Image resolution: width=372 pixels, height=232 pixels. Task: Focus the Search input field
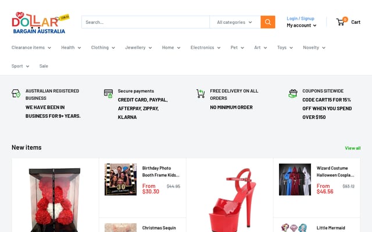pyautogui.click(x=145, y=22)
